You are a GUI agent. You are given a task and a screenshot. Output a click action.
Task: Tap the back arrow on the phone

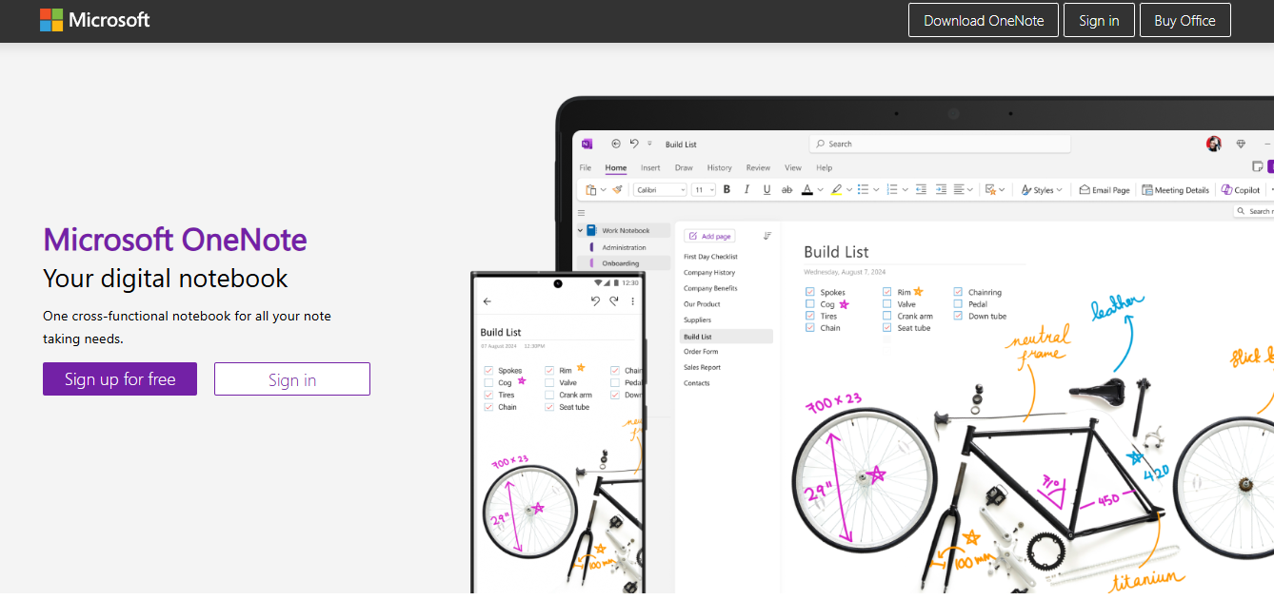point(488,301)
